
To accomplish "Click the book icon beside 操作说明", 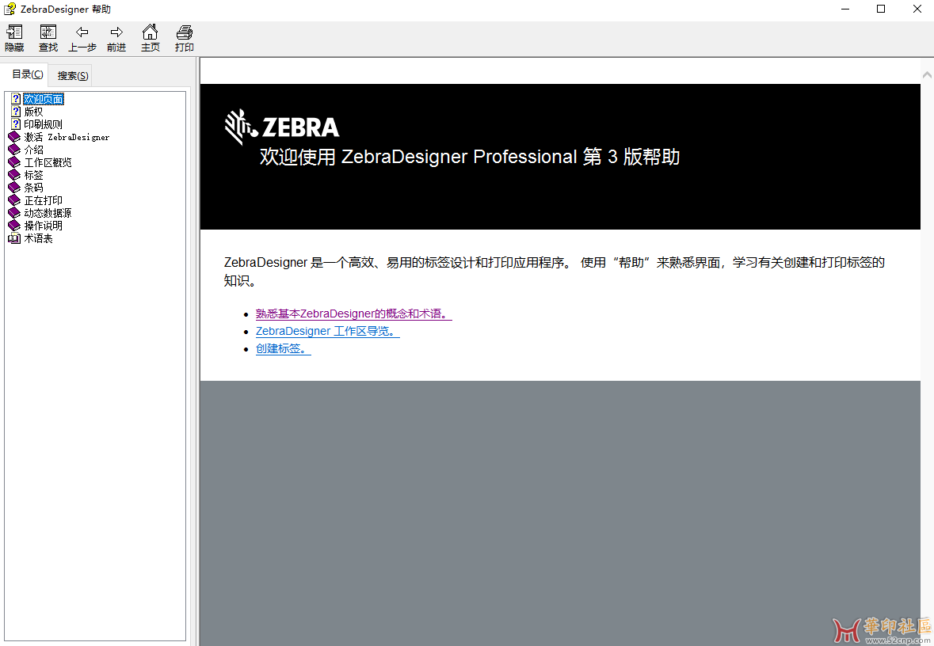I will [x=14, y=226].
